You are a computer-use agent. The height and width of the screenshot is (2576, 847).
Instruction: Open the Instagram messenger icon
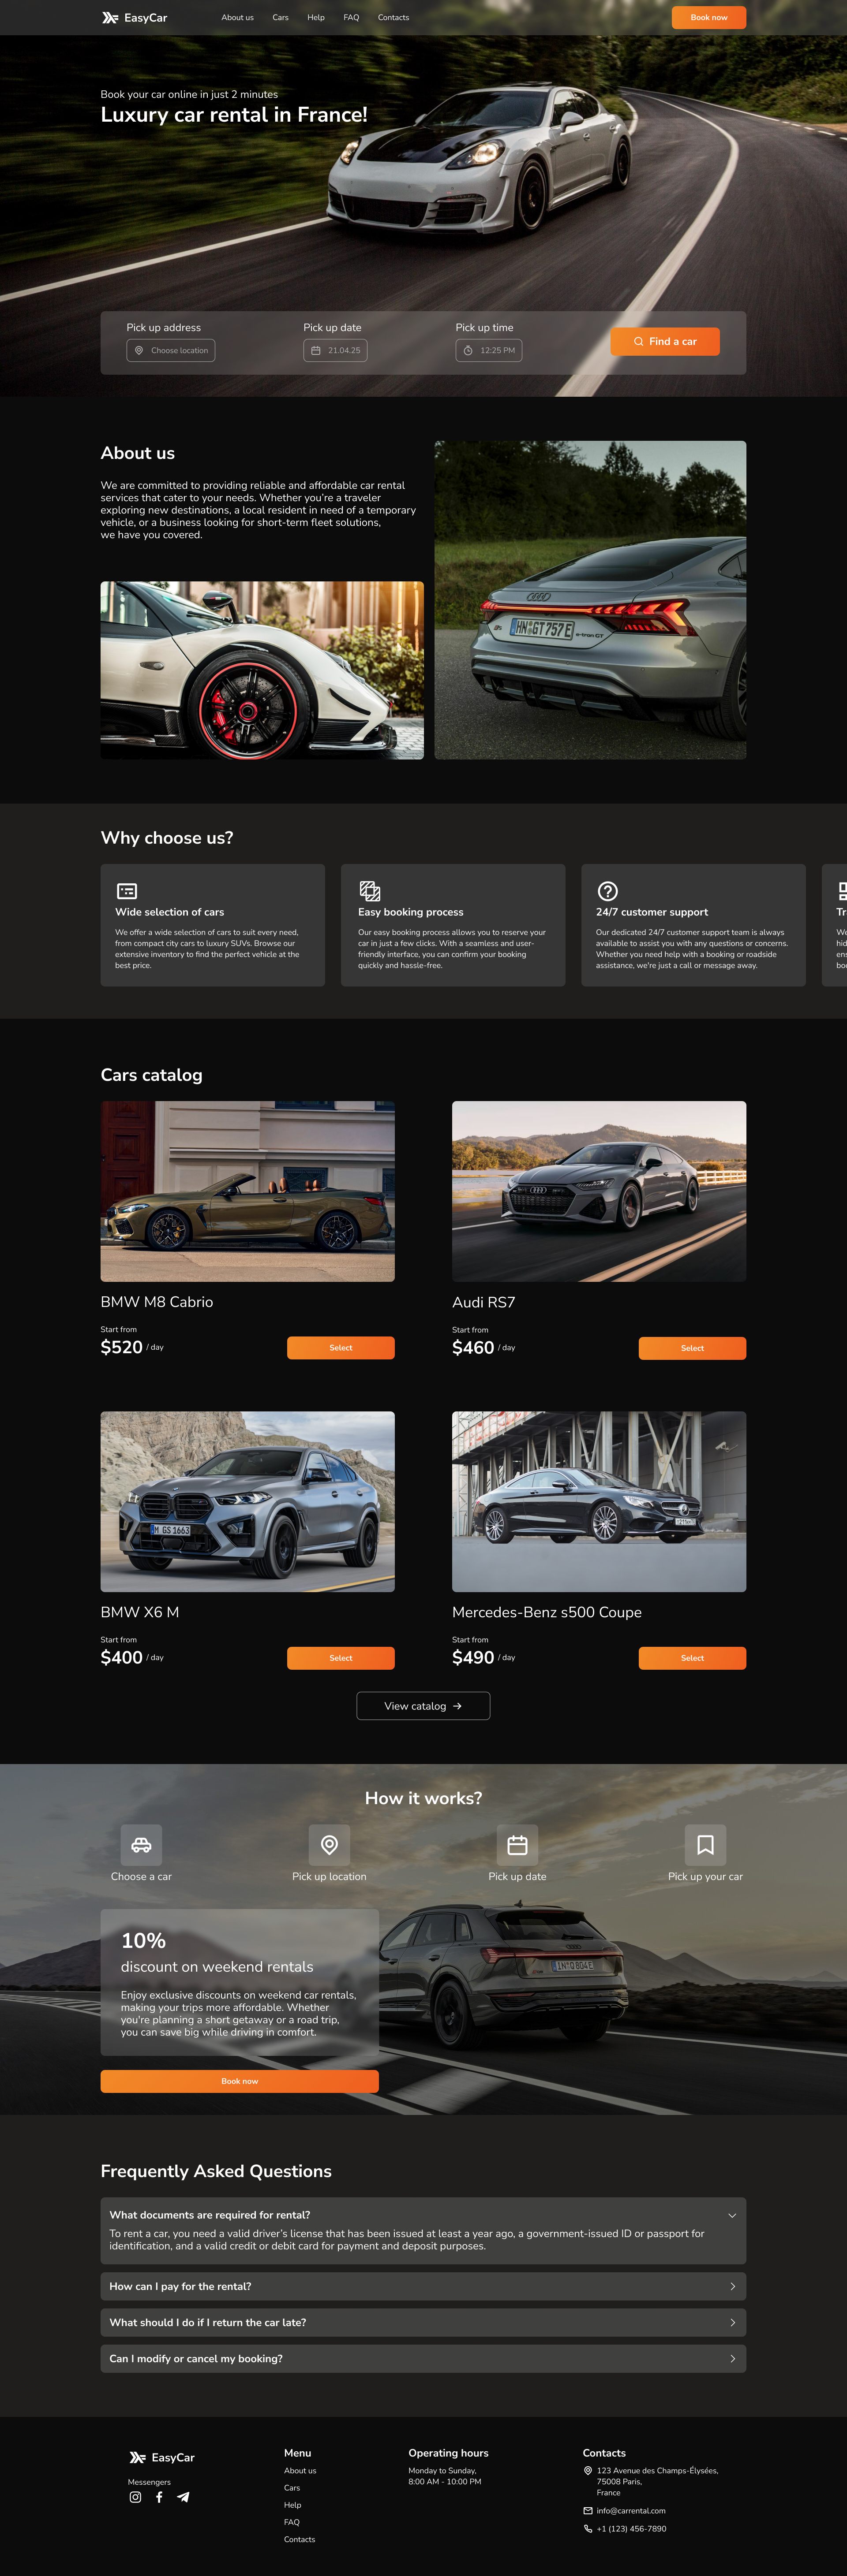tap(135, 2497)
